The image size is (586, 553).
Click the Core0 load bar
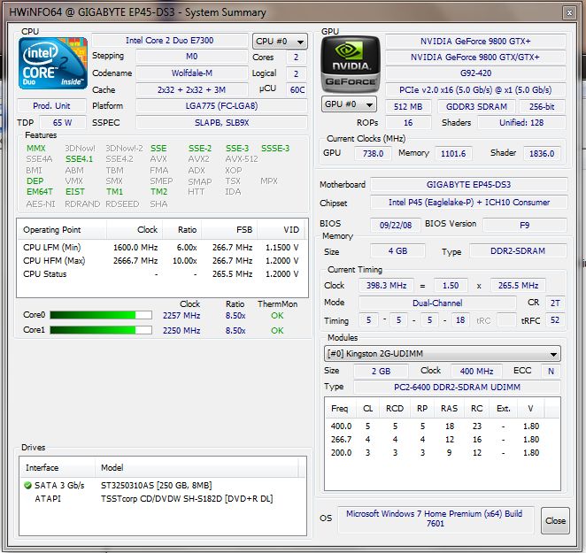(x=101, y=315)
